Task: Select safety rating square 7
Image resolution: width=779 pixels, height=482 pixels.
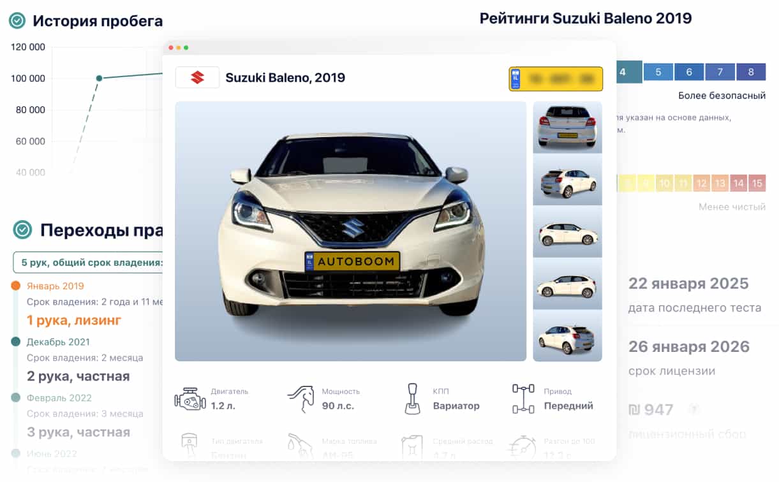Action: 720,72
